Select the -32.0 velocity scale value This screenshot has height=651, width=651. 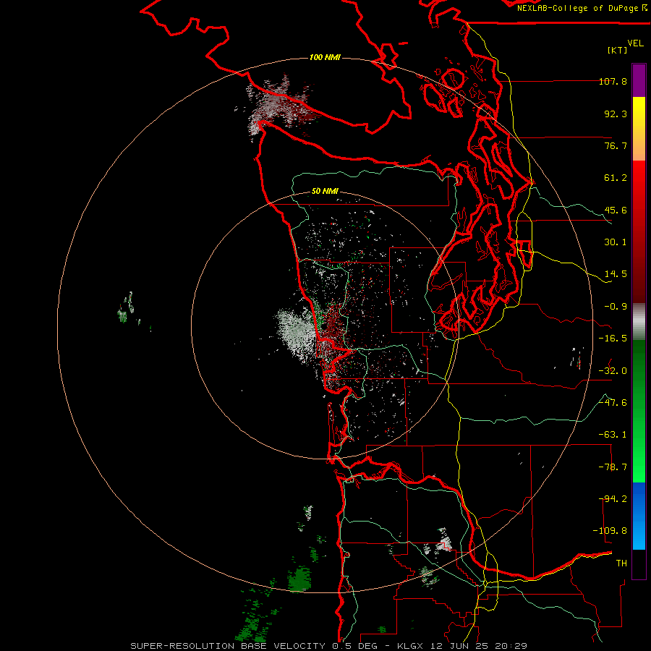(613, 371)
